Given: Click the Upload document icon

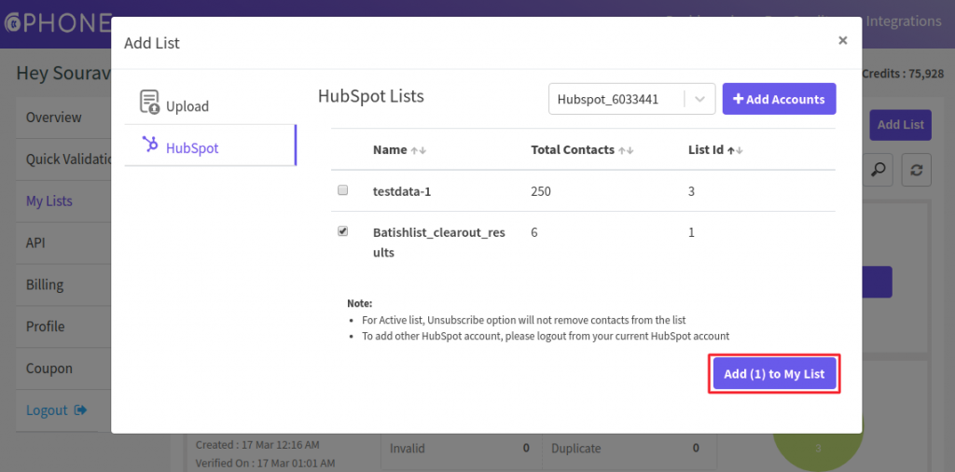Looking at the screenshot, I should (149, 102).
